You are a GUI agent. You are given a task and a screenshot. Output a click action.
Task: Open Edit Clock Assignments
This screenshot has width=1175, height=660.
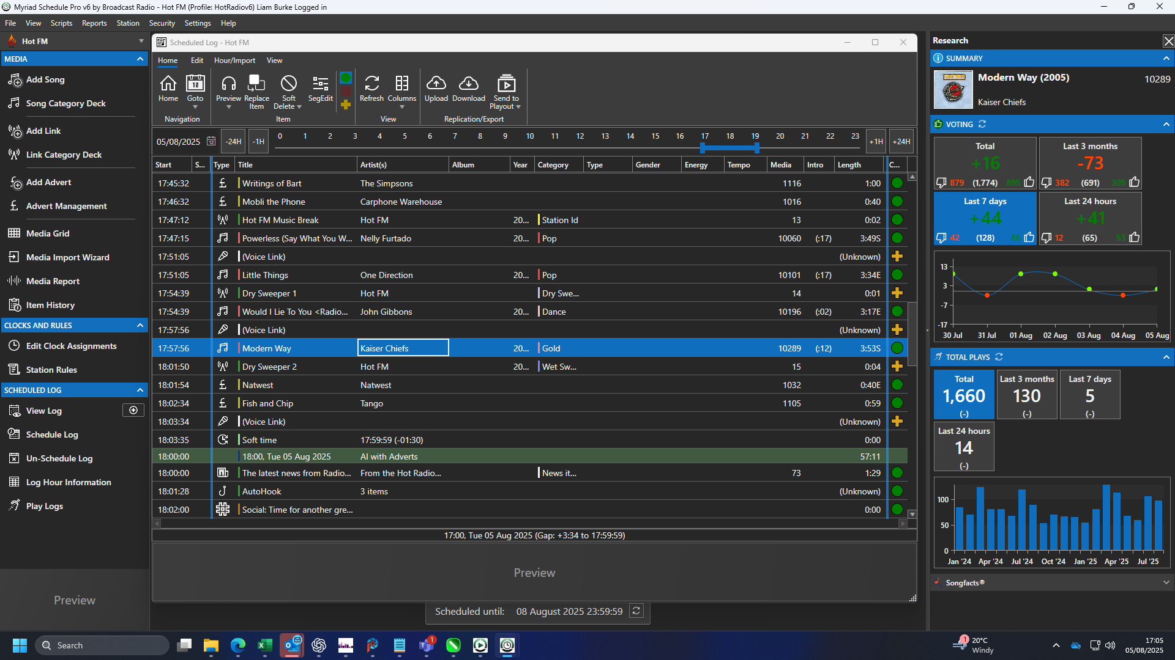coord(70,346)
